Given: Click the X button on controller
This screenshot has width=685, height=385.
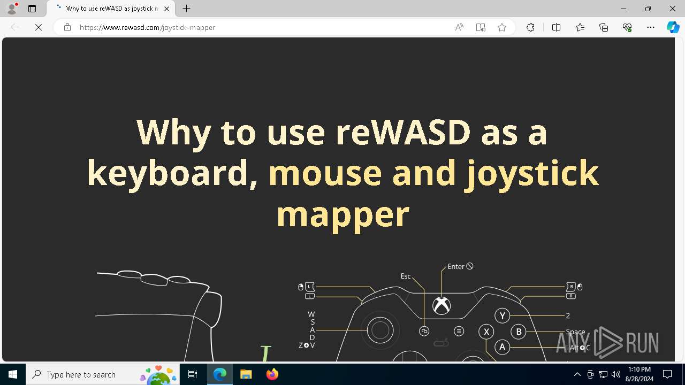Looking at the screenshot, I should 486,332.
